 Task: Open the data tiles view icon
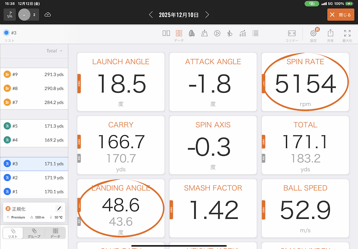point(179,33)
